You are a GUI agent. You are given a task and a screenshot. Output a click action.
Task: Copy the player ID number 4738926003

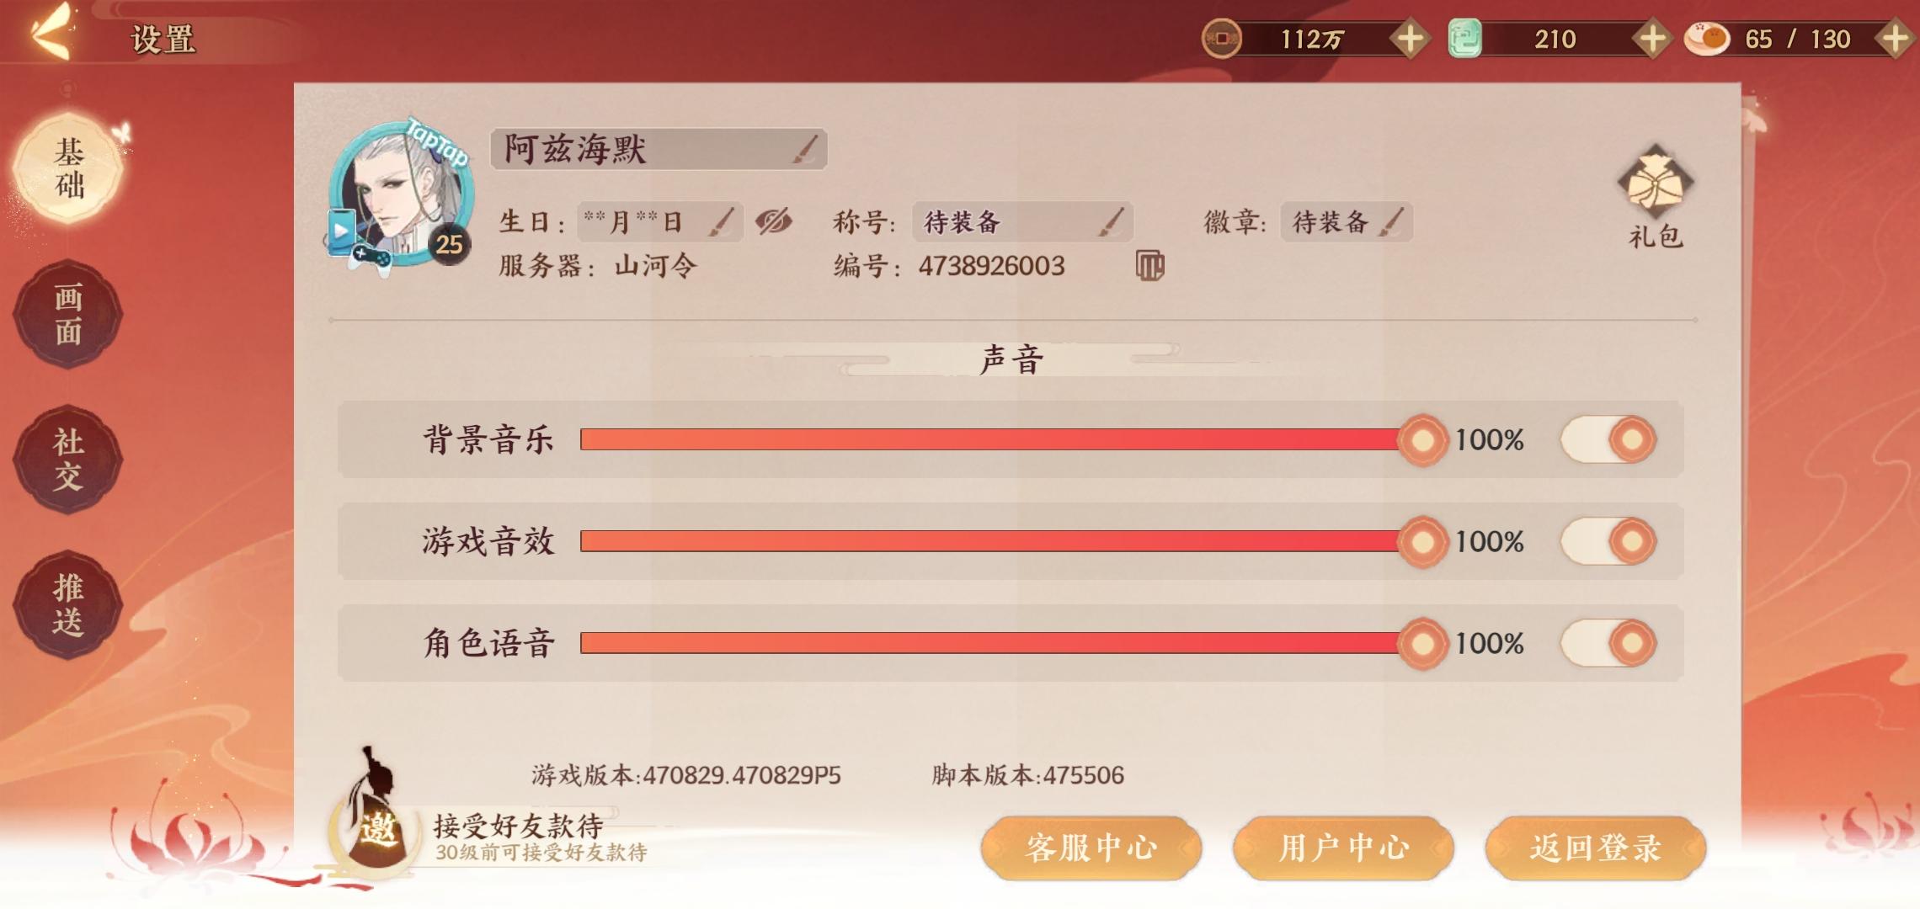point(1149,266)
